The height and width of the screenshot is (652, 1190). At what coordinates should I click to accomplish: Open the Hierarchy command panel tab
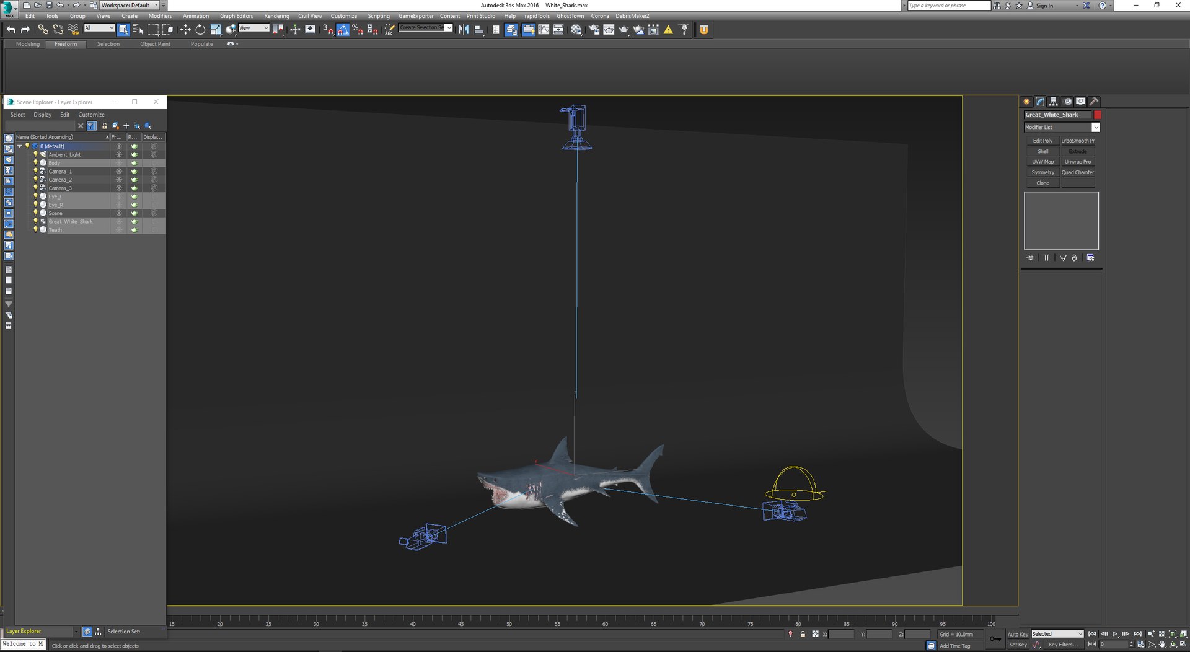click(1054, 102)
